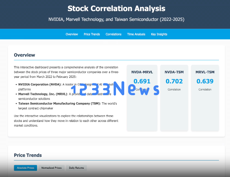Select the Absolute Prices button
Viewport: 230px width, 177px height.
26,168
